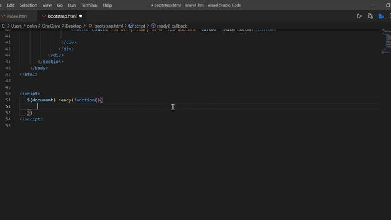Open the Edit menu
Image resolution: width=391 pixels, height=220 pixels.
pos(10,5)
